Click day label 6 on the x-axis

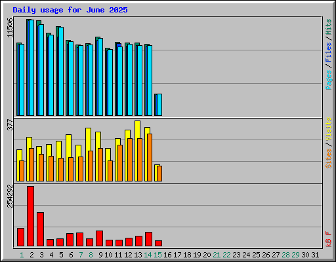[71, 255]
